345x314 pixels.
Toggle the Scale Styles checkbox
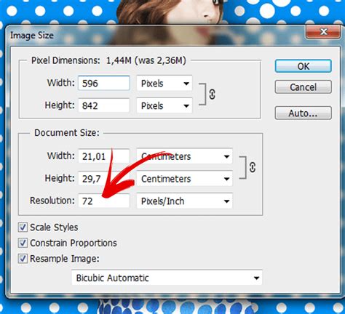coord(23,228)
